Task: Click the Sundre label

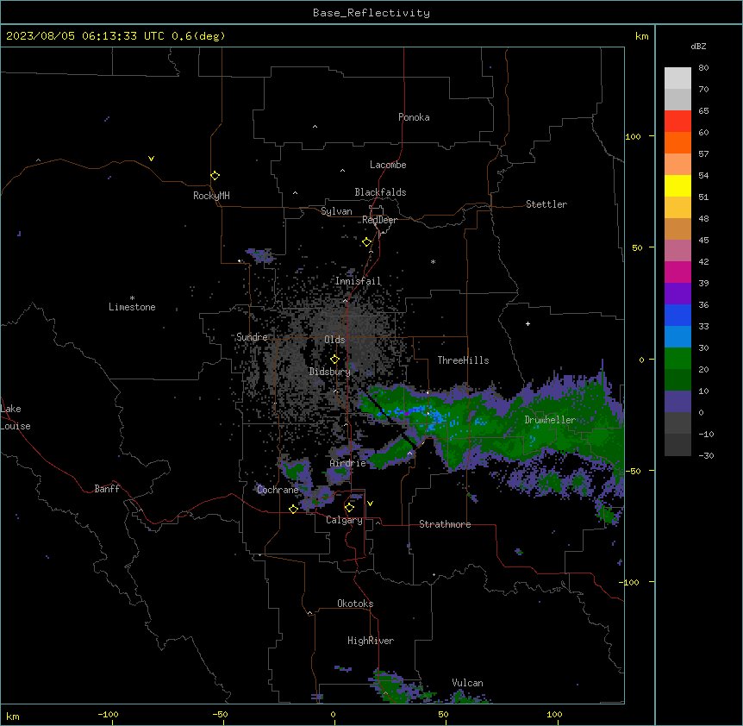Action: pyautogui.click(x=252, y=337)
